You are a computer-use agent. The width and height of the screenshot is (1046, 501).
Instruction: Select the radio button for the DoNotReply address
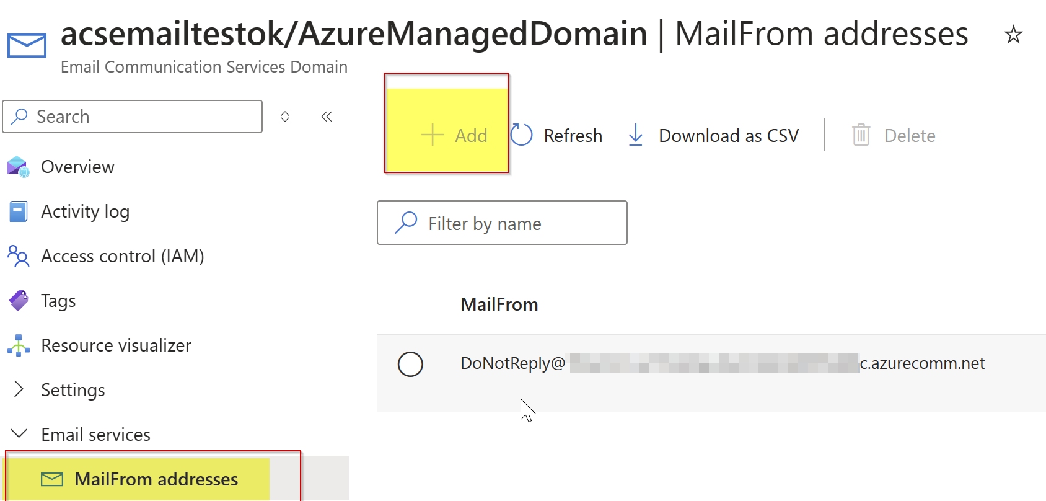tap(410, 364)
